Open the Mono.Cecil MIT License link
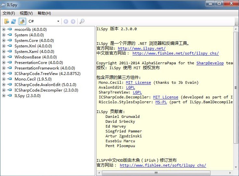This screenshot has height=176, width=239. point(138,82)
